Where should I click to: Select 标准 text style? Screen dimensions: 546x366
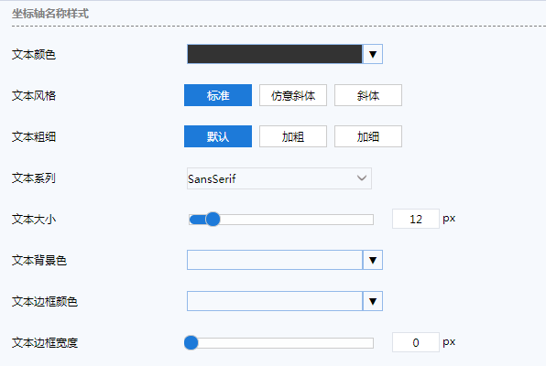click(218, 95)
